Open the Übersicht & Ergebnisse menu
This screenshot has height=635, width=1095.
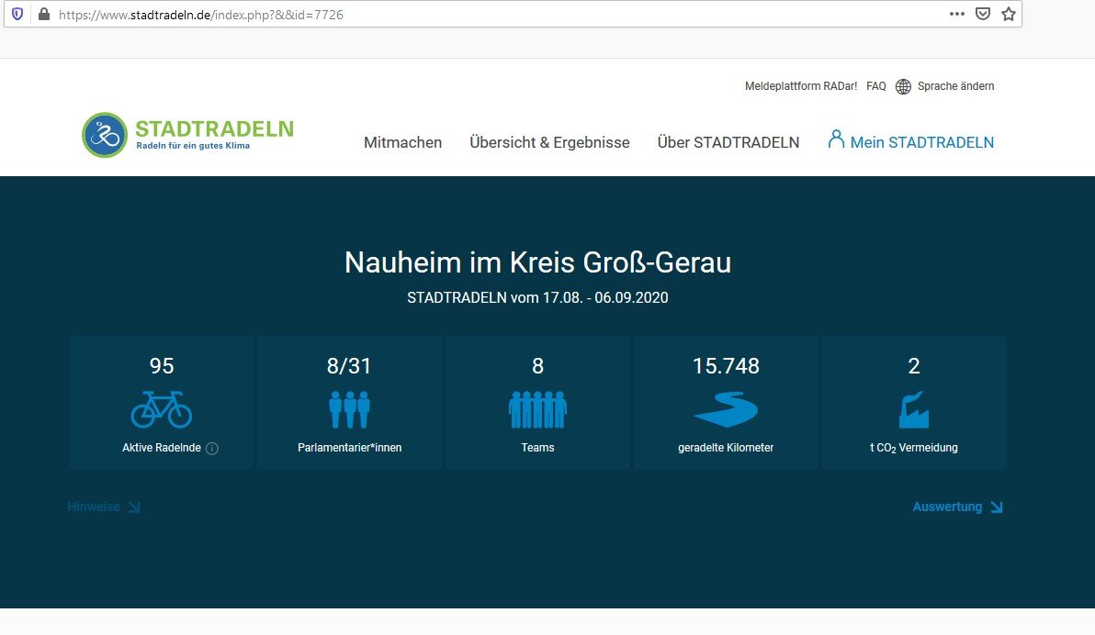549,142
